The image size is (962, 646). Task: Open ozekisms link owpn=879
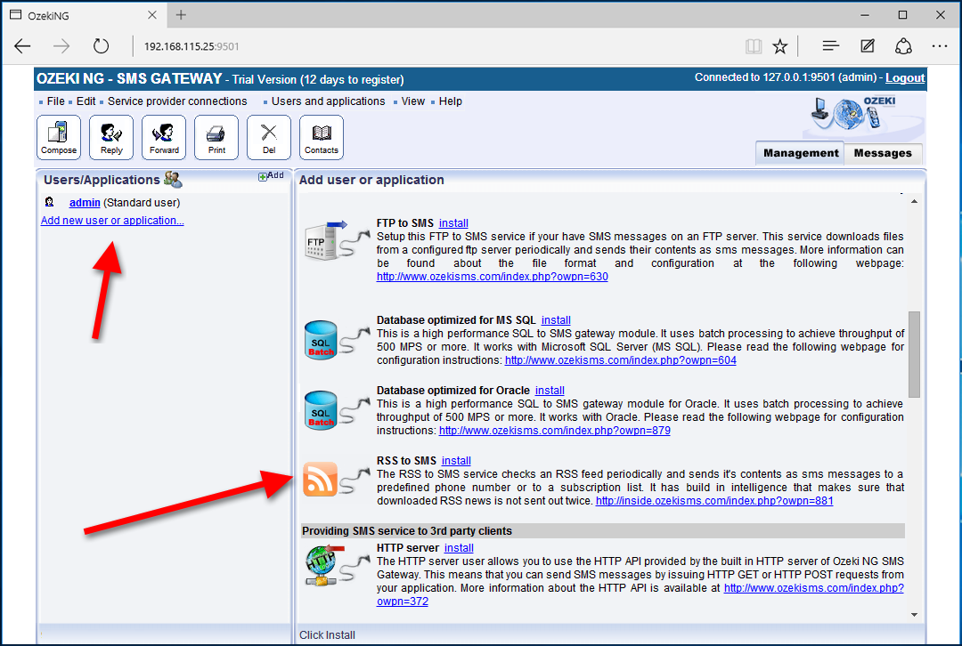coord(555,431)
